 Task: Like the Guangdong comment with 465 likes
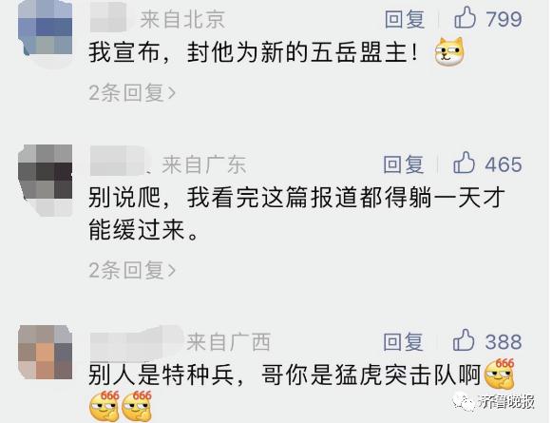point(464,163)
